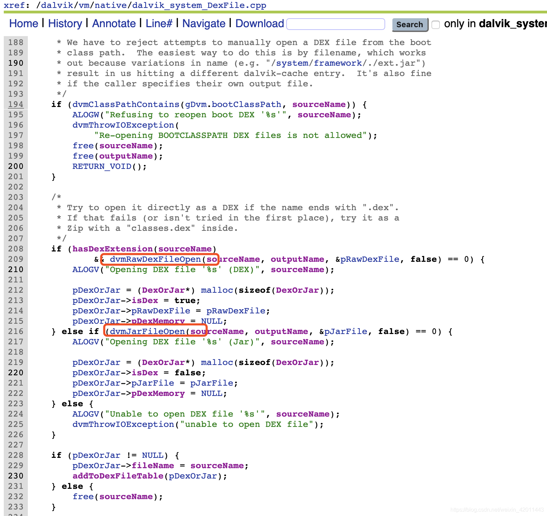Click the Annotate link
Screen dimensions: 547x516
tap(114, 23)
